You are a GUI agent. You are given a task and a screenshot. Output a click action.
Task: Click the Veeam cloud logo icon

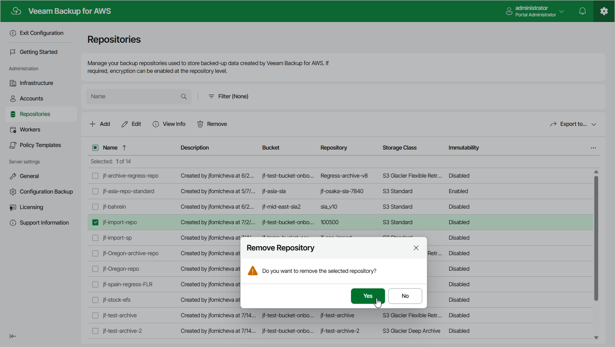(x=16, y=11)
